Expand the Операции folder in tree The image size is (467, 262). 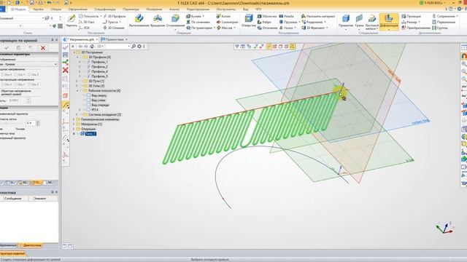pyautogui.click(x=74, y=129)
